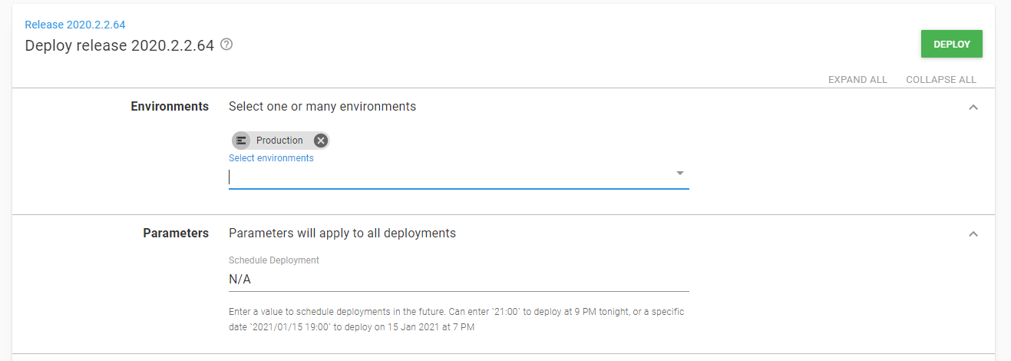Open the Release 2020.2.2.64 link
The image size is (1011, 361).
pyautogui.click(x=75, y=25)
